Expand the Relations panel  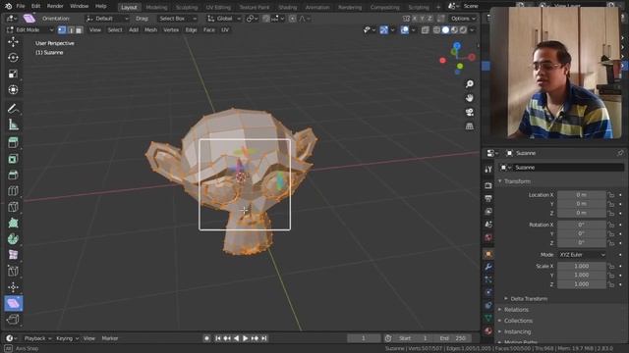[516, 310]
